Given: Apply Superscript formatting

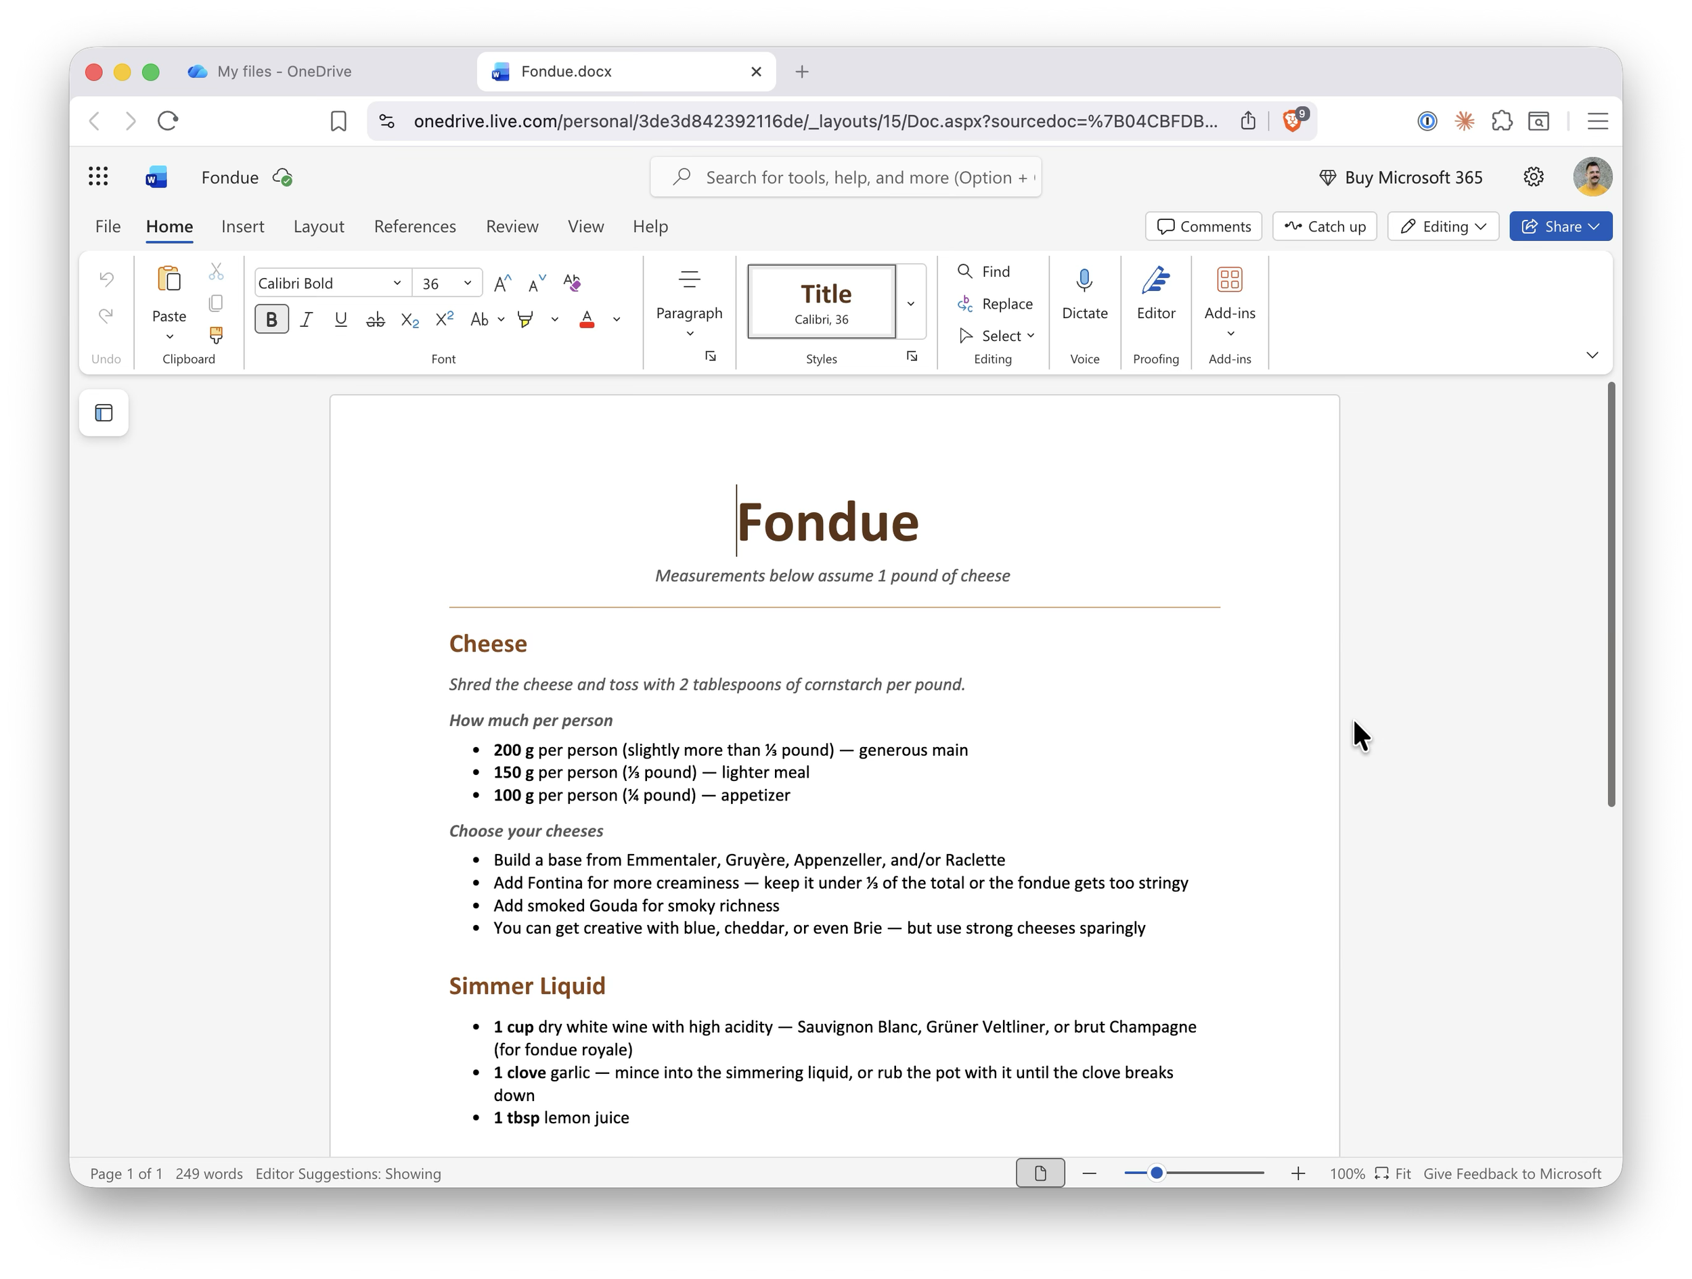Looking at the screenshot, I should pos(445,319).
